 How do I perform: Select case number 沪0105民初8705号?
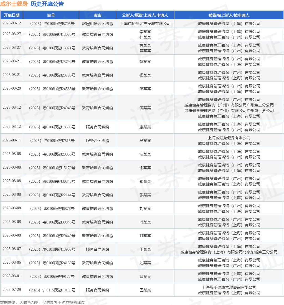52,24
